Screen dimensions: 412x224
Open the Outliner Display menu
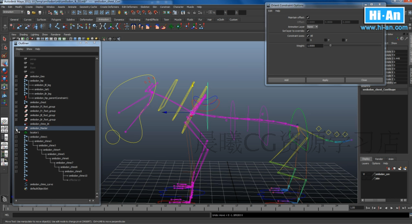pos(20,49)
